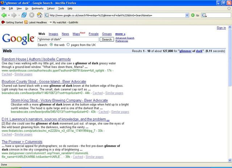Click Cached link for Pioneer Columnists result
232x168 pixels.
click(x=78, y=157)
